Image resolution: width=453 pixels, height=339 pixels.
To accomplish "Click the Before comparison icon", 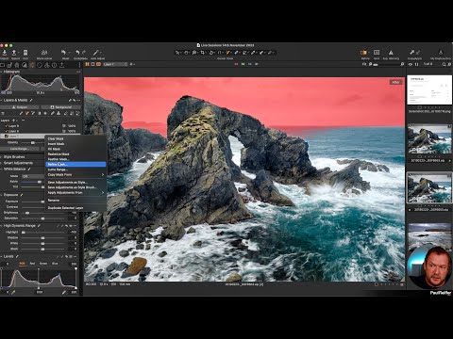I will 363,53.
